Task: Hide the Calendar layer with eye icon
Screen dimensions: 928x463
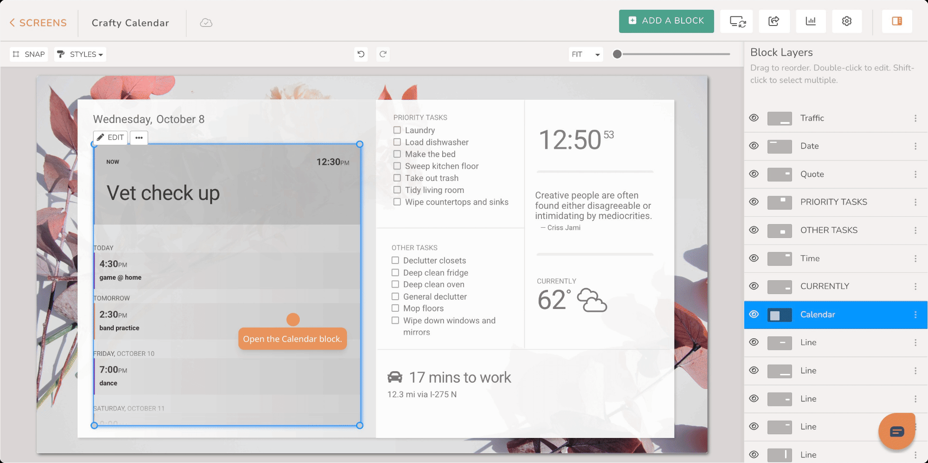Action: pos(754,315)
